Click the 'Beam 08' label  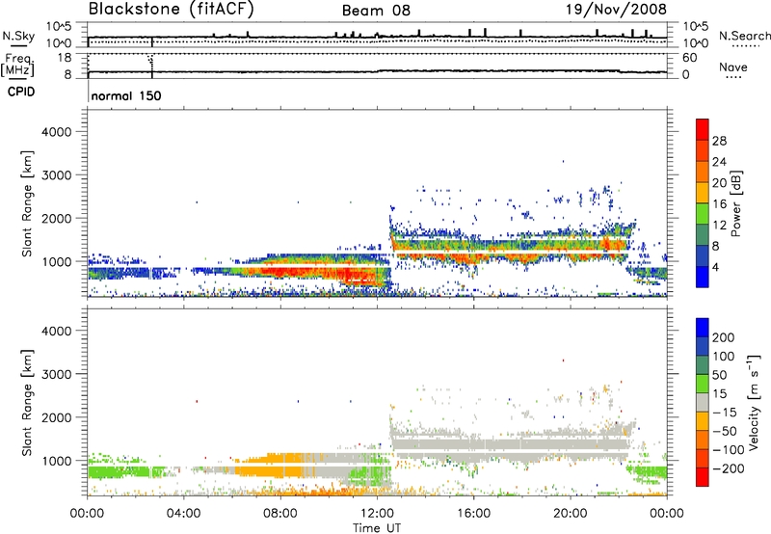(376, 11)
